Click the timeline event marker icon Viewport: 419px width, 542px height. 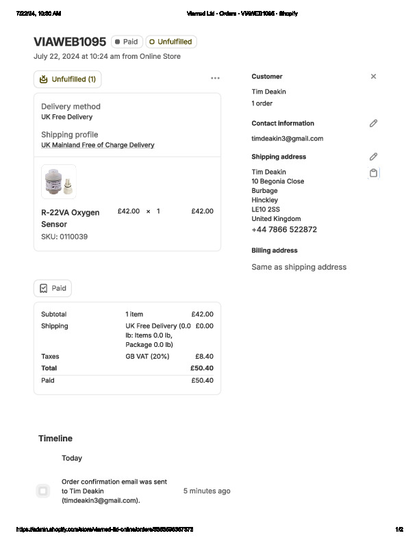[x=43, y=491]
